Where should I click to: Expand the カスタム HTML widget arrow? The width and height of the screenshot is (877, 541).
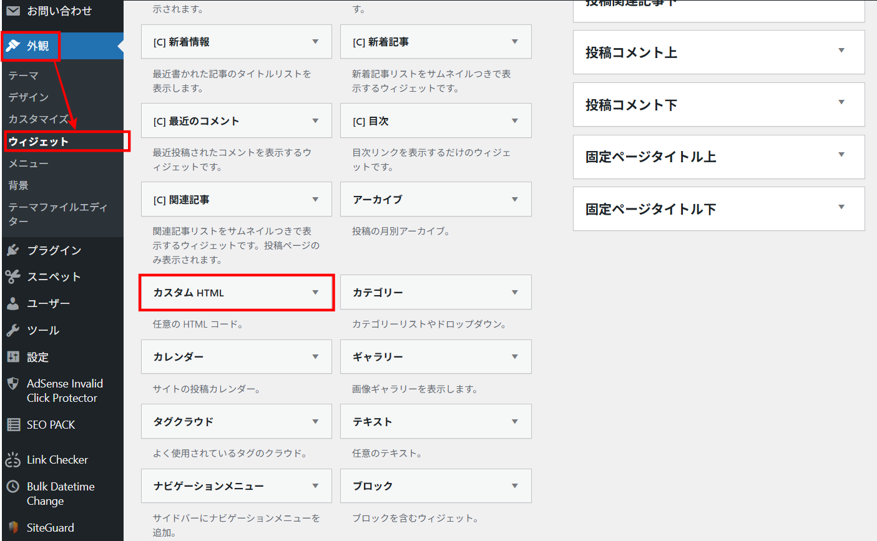point(315,293)
